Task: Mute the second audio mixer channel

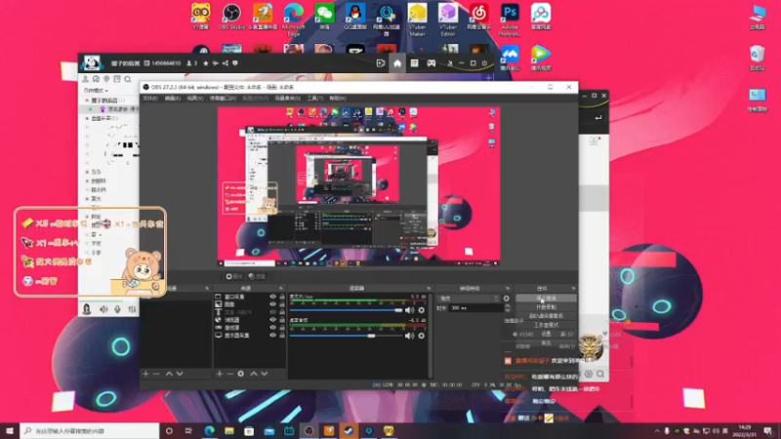Action: [409, 336]
